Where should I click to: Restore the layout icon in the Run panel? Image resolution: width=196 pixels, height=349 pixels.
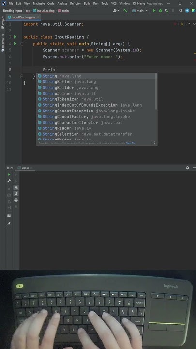pos(9,216)
